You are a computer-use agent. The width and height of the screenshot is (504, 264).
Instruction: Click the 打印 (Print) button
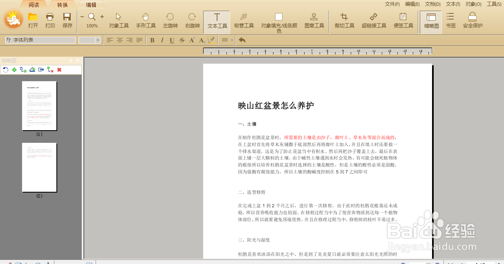49,21
